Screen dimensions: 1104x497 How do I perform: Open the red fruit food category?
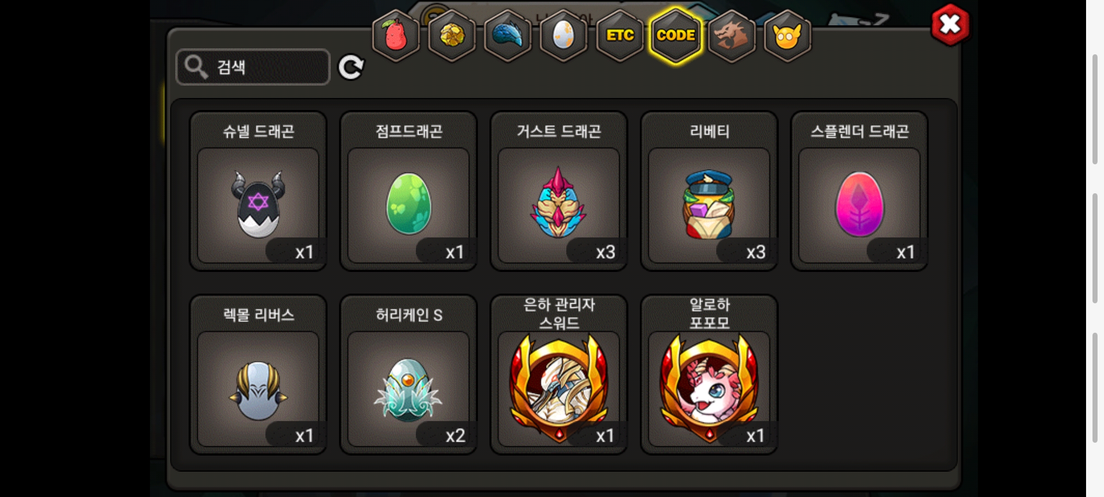click(x=396, y=35)
